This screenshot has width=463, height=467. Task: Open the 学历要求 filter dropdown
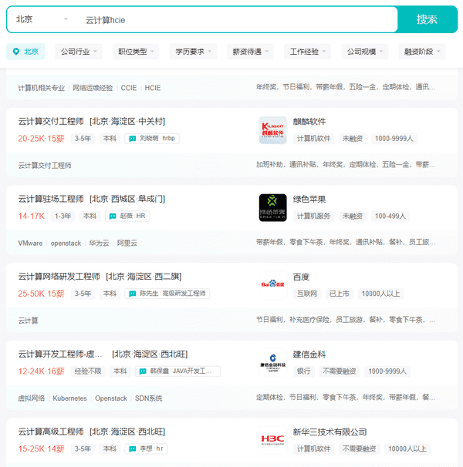tap(193, 52)
